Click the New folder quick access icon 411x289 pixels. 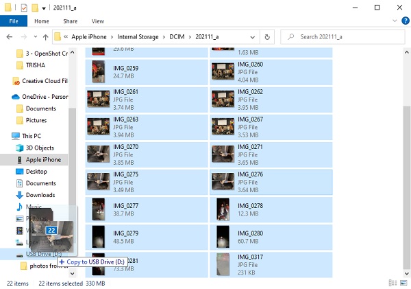coord(35,8)
